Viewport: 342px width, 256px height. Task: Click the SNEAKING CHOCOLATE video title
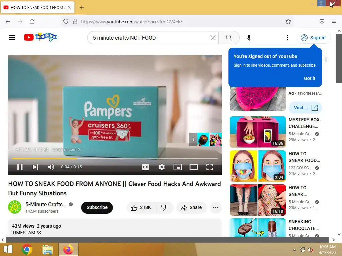(303, 225)
